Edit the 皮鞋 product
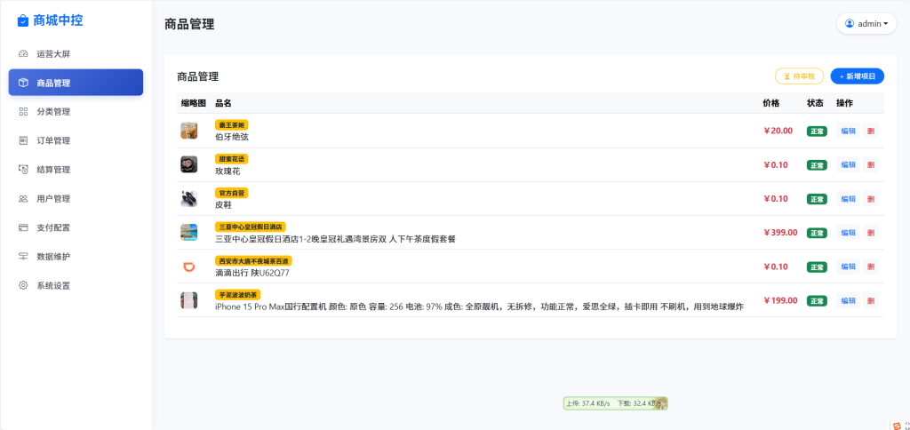Image resolution: width=910 pixels, height=430 pixels. (x=848, y=198)
